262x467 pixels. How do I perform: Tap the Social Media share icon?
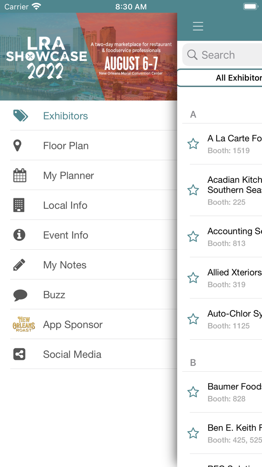pos(19,354)
